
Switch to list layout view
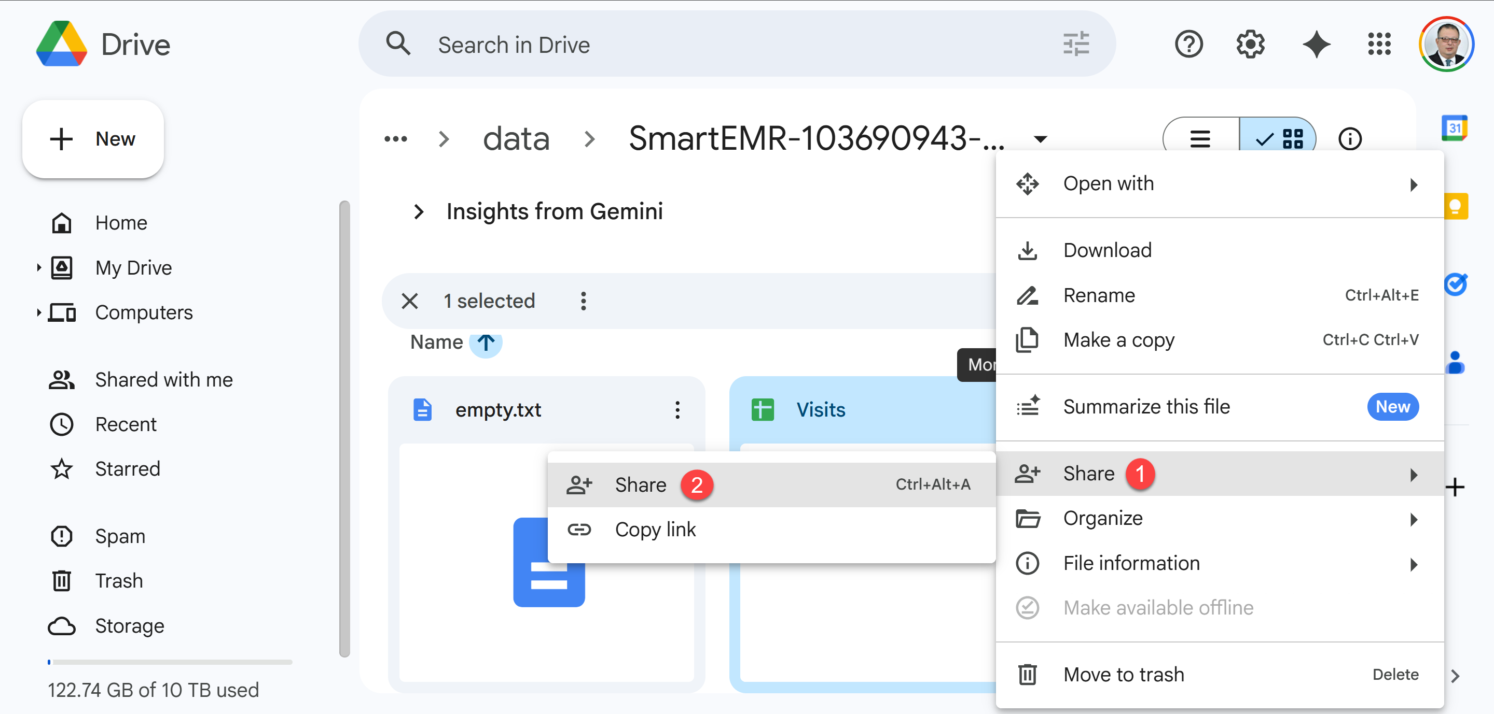coord(1200,139)
